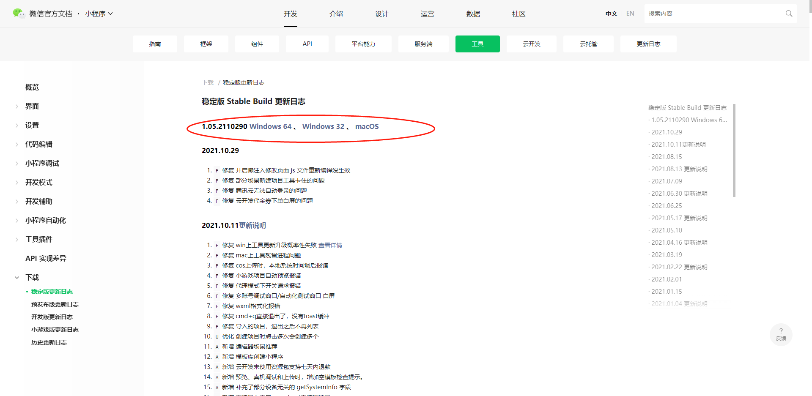Screen dimensions: 812x396
Task: Jump to 2021.06.25 in the outline
Action: 667,206
